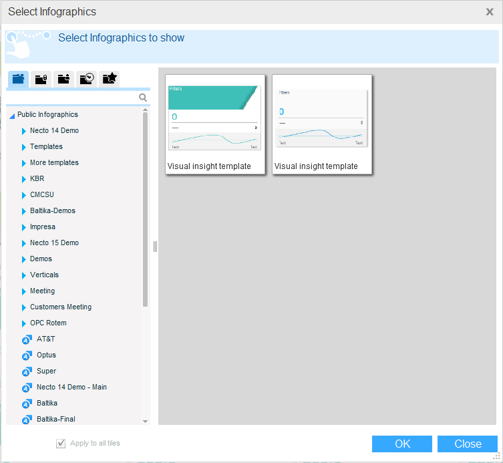Click the tree scrollbar down arrow
503x463 pixels.
click(146, 422)
